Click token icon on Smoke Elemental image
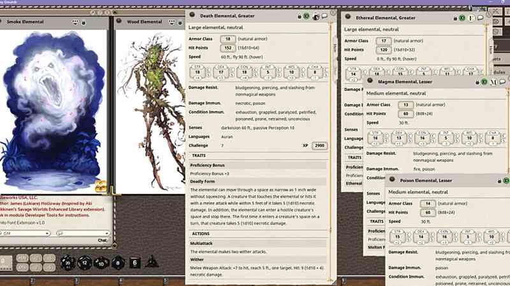Image resolution: width=510 pixels, height=286 pixels. pos(101,186)
